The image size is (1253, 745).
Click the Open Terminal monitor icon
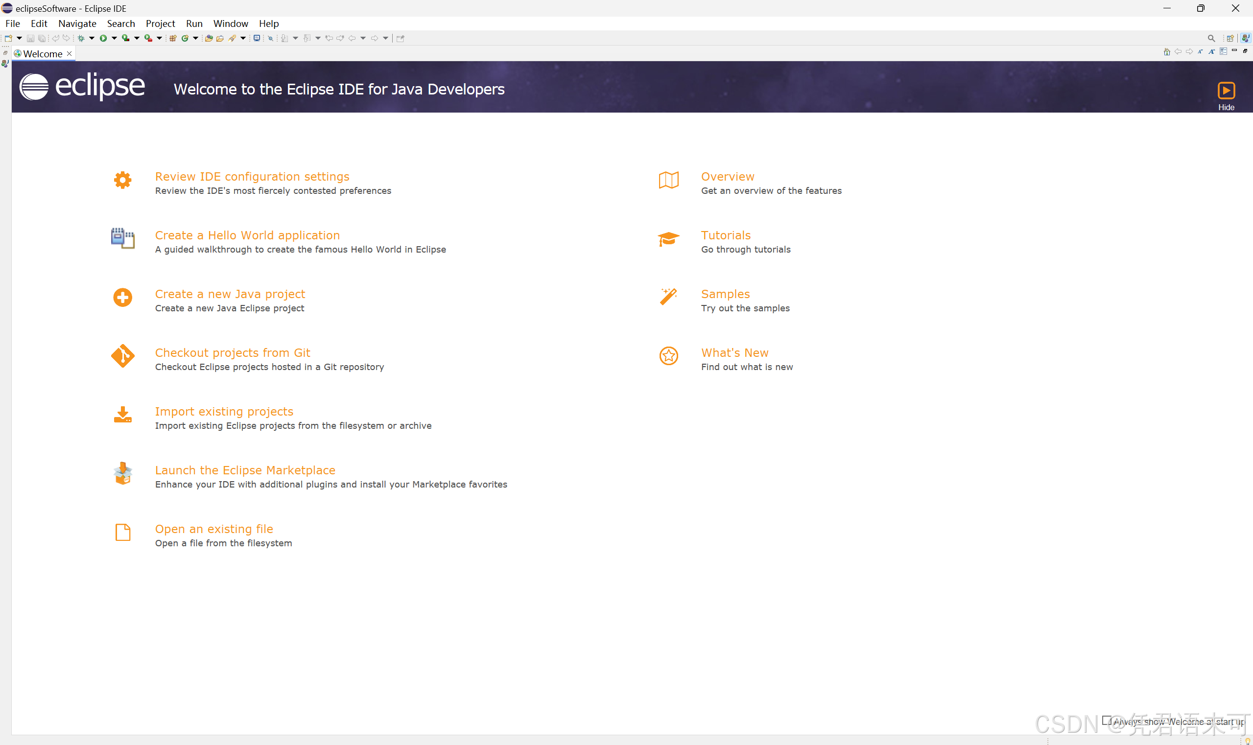pos(257,38)
